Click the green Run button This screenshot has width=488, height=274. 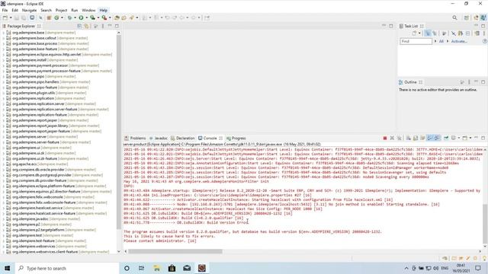81,18
